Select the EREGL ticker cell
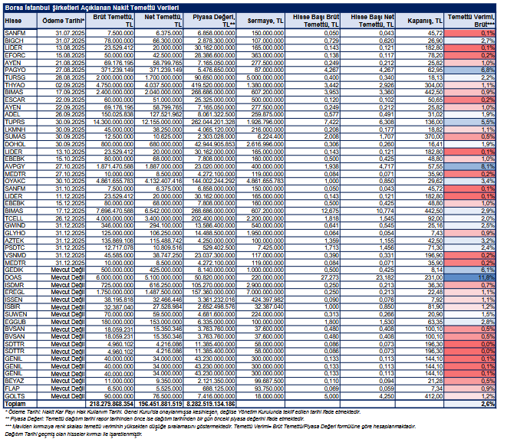507x439 pixels. [21, 293]
